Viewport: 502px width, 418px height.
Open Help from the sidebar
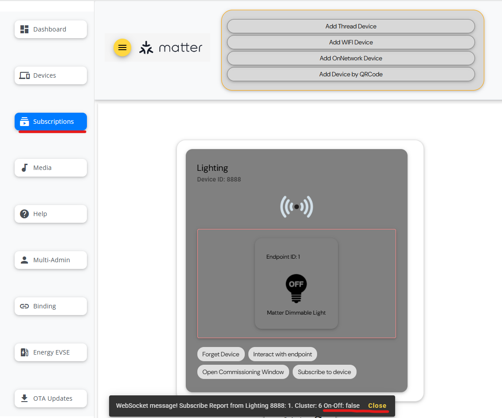point(51,214)
